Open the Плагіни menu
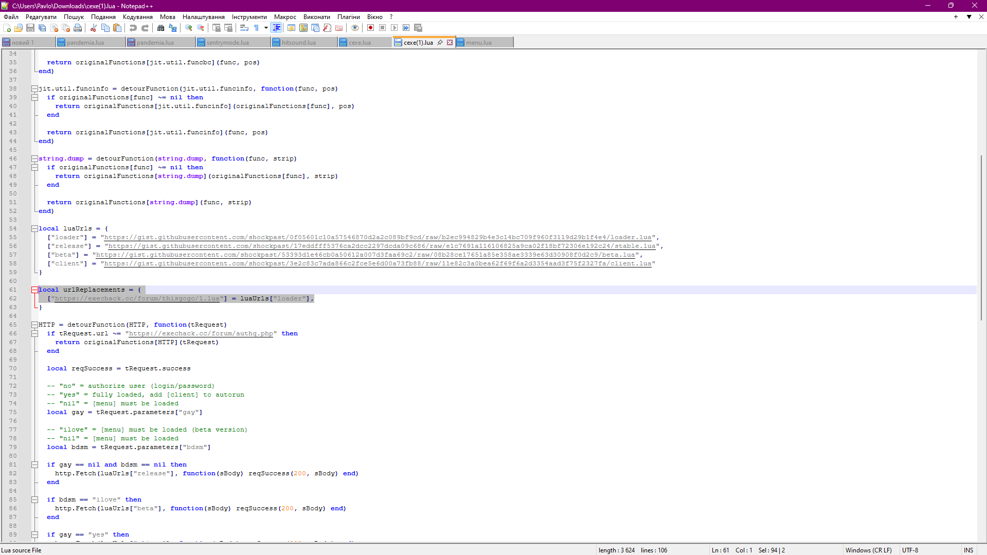Screen dimensions: 987x555 click(x=348, y=17)
